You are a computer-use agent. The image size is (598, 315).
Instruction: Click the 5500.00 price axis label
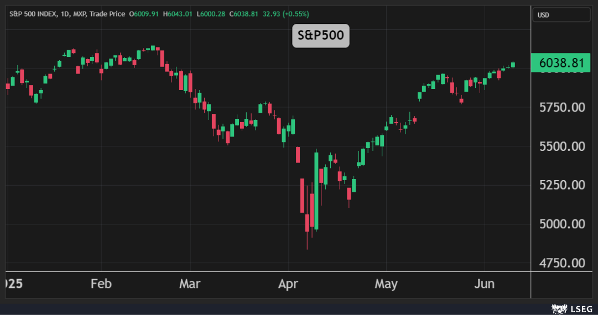pos(562,146)
